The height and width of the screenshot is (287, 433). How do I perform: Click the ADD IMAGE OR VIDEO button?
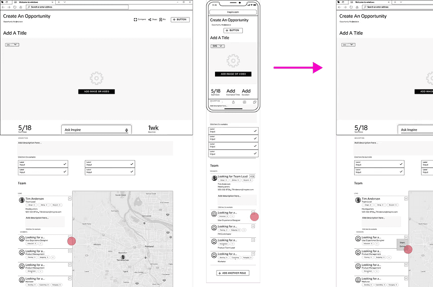click(96, 91)
